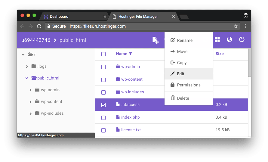Click the globe language icon
The height and width of the screenshot is (162, 268).
[229, 39]
